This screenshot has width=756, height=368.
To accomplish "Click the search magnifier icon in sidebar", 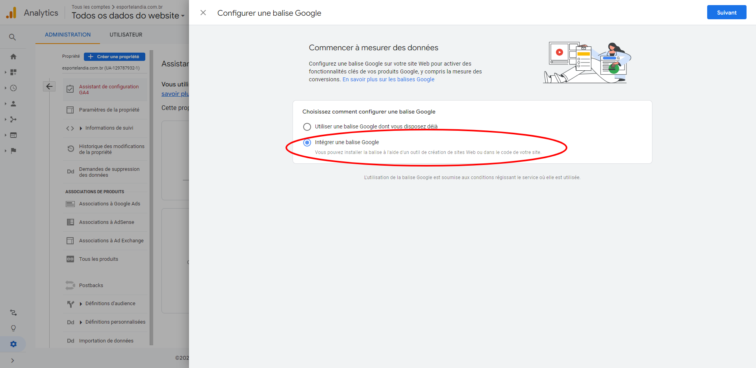I will pyautogui.click(x=13, y=37).
